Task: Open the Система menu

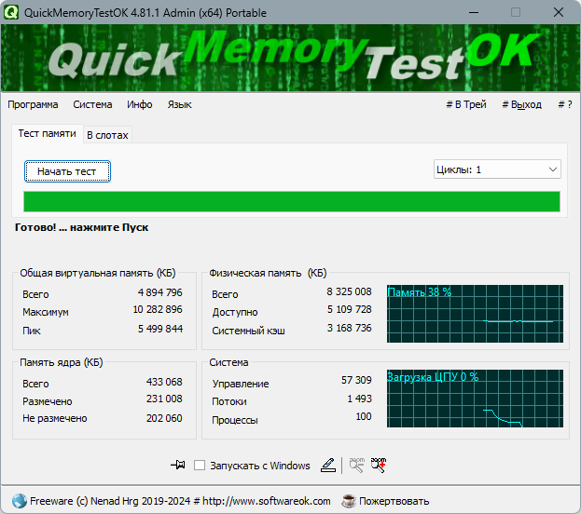Action: coord(92,104)
